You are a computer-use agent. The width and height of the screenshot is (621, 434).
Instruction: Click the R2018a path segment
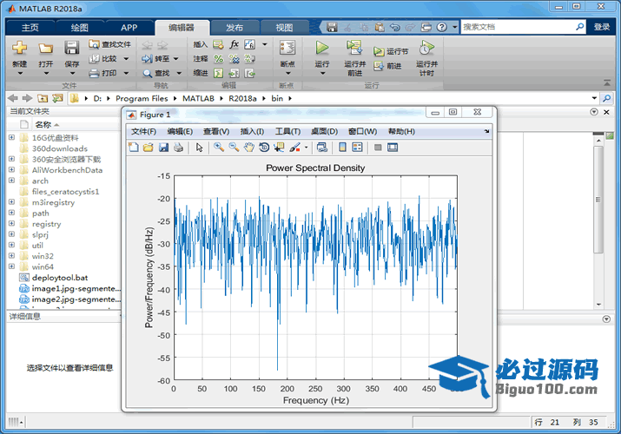(x=242, y=98)
